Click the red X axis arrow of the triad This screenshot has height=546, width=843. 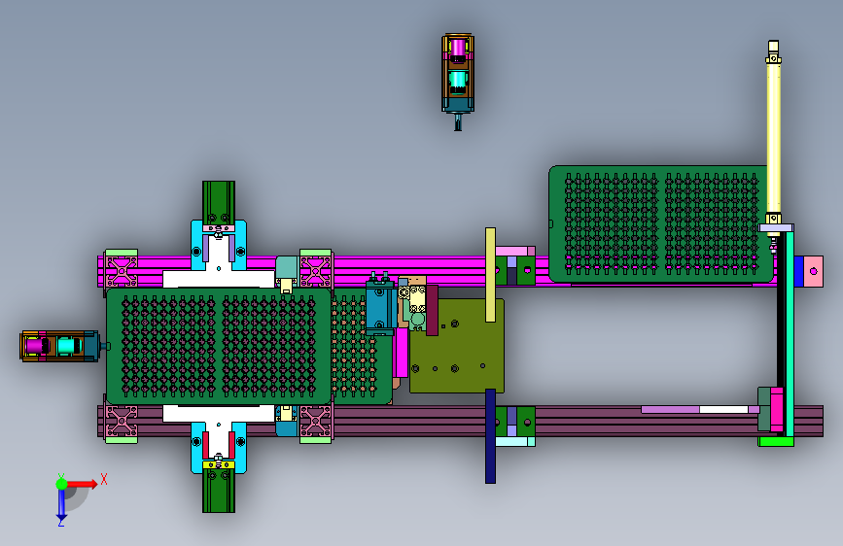click(x=82, y=484)
